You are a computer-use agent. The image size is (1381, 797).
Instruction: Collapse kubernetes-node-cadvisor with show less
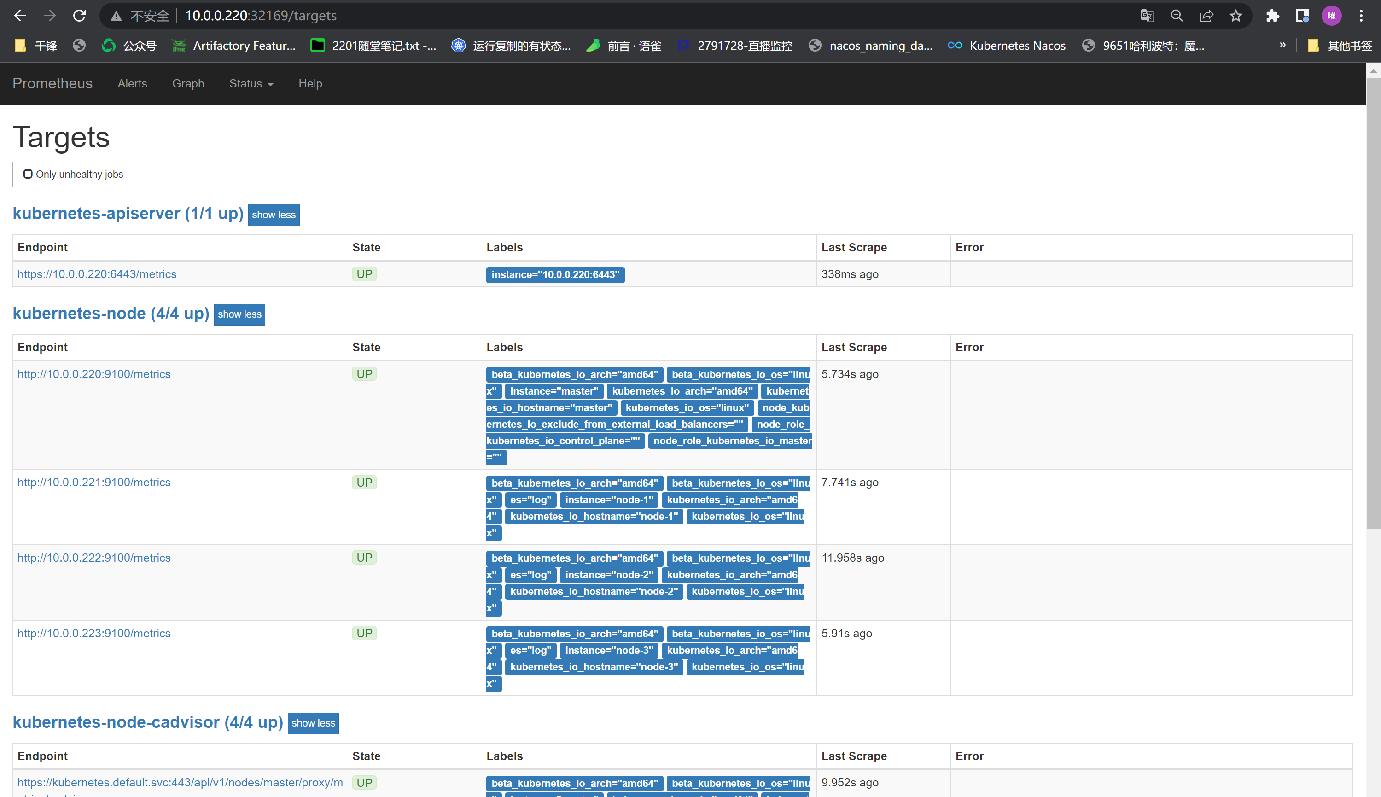[313, 723]
